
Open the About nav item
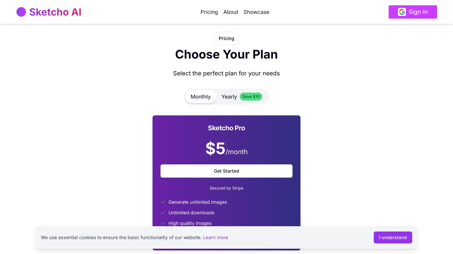(x=231, y=12)
